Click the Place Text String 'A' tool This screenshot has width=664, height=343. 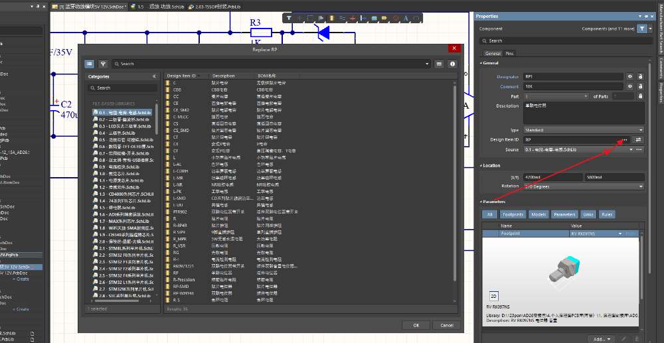click(x=406, y=18)
